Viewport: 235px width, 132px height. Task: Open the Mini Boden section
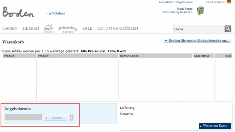(49, 28)
